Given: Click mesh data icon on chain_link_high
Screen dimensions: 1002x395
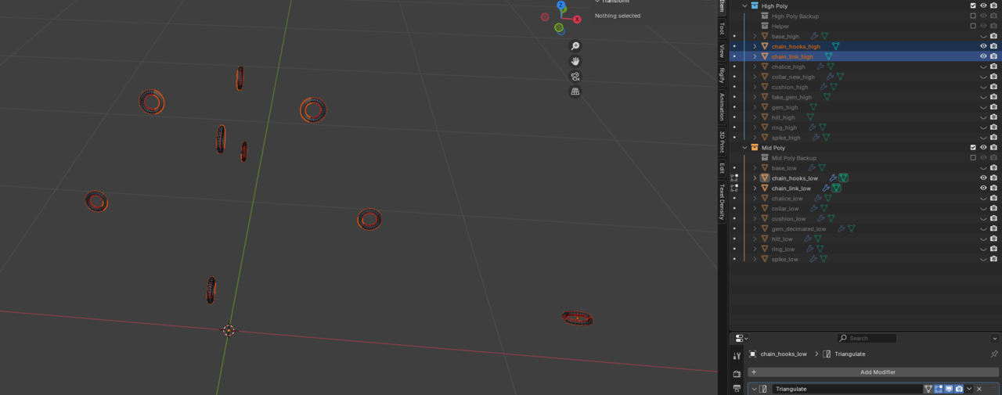Looking at the screenshot, I should point(828,56).
